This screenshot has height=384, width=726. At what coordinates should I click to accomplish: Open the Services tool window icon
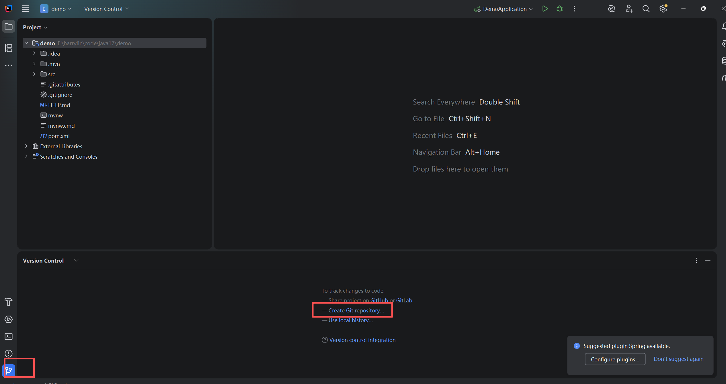pyautogui.click(x=9, y=319)
